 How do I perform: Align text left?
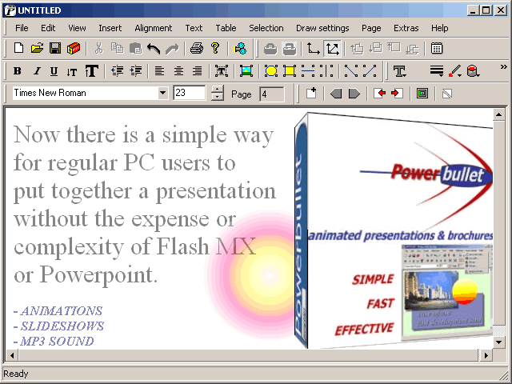click(159, 71)
